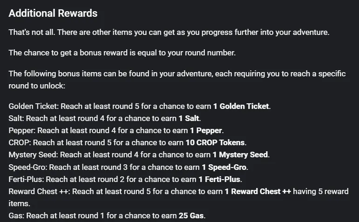Click the bold 1 Pepper text
359x222 pixels.
[x=206, y=130]
